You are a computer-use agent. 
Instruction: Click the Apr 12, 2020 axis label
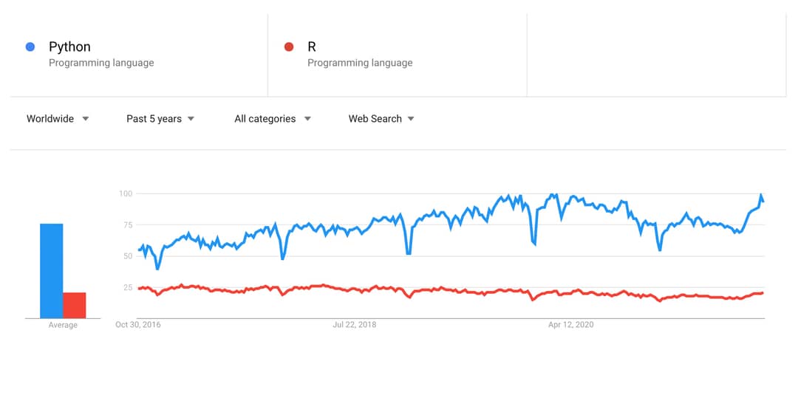click(x=570, y=325)
